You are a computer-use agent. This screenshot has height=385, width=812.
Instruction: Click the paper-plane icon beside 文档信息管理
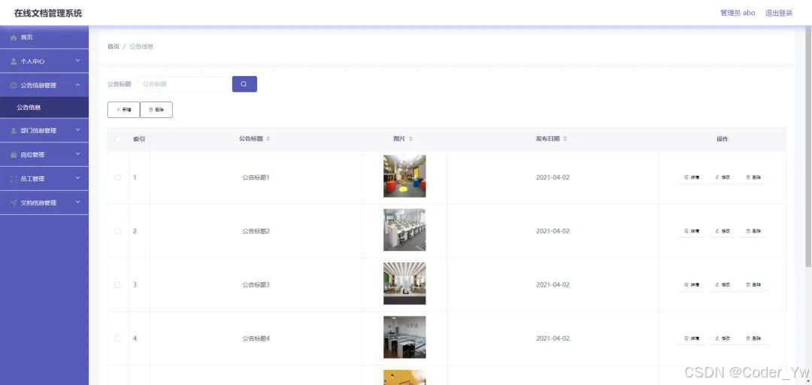click(14, 203)
